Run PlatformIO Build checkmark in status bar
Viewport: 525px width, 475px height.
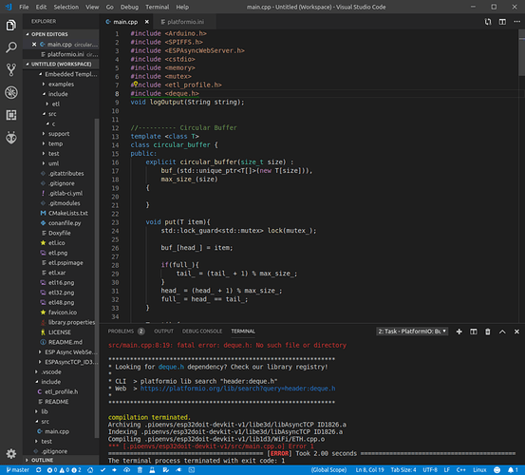coord(103,470)
